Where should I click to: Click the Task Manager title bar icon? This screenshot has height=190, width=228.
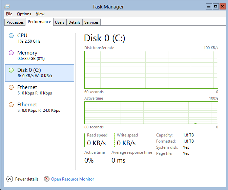(7, 7)
